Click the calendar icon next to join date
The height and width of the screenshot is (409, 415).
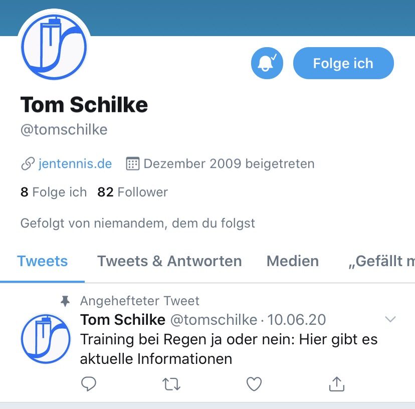click(132, 163)
